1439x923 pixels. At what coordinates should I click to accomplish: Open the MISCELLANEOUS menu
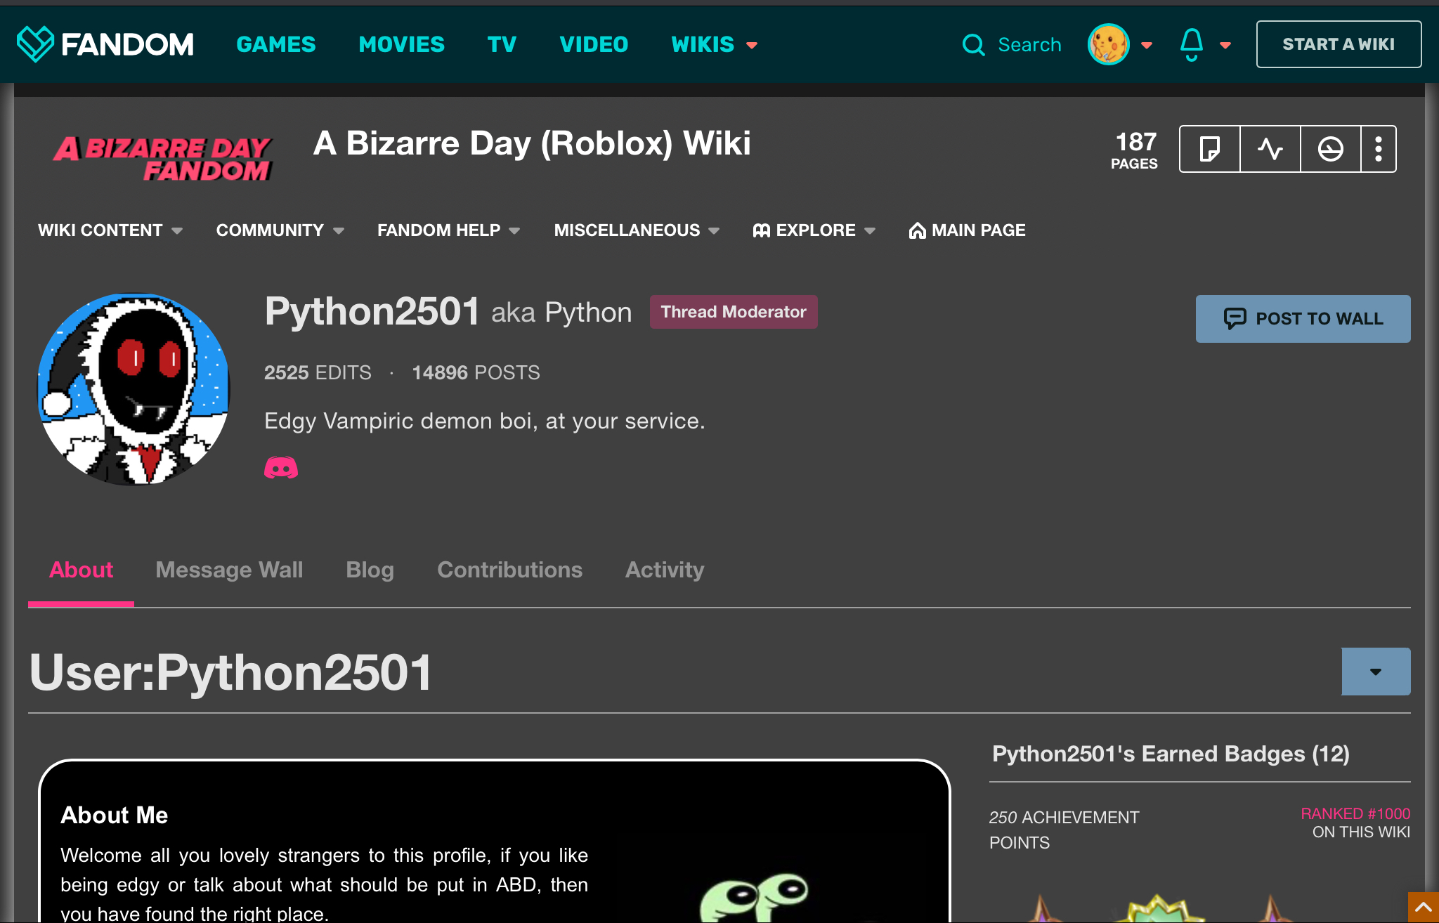click(637, 230)
